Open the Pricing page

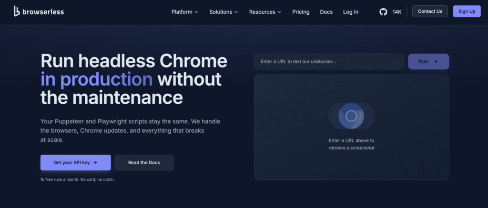[301, 12]
